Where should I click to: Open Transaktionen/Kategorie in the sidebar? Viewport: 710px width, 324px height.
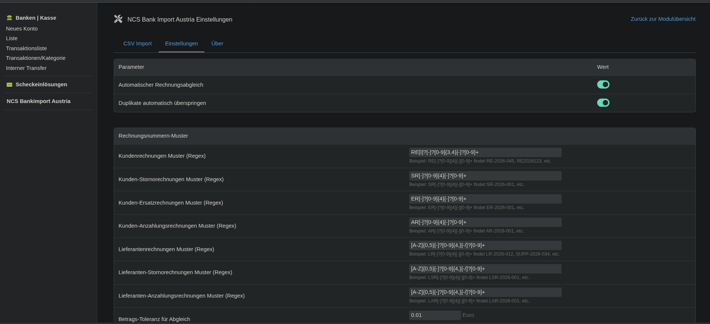pyautogui.click(x=35, y=58)
